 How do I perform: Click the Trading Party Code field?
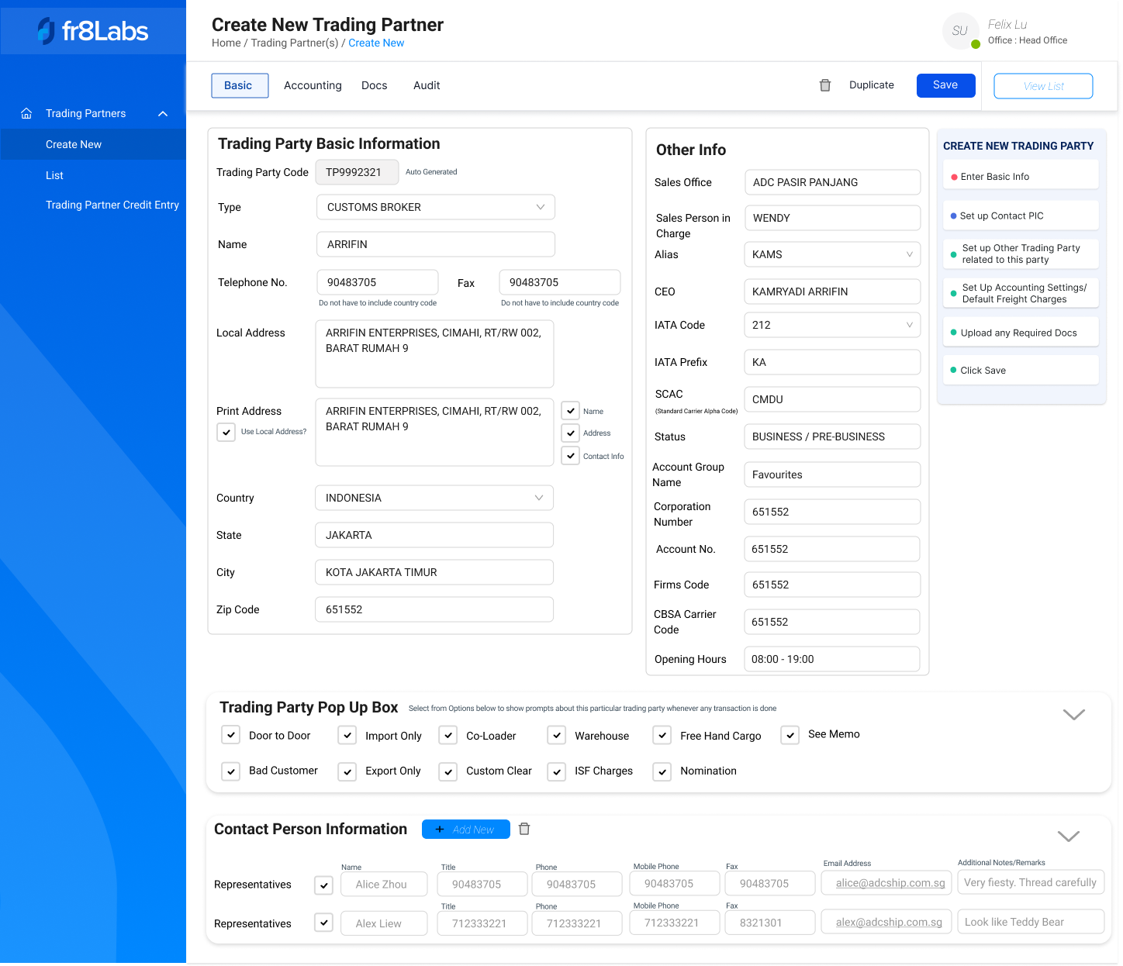[x=357, y=172]
